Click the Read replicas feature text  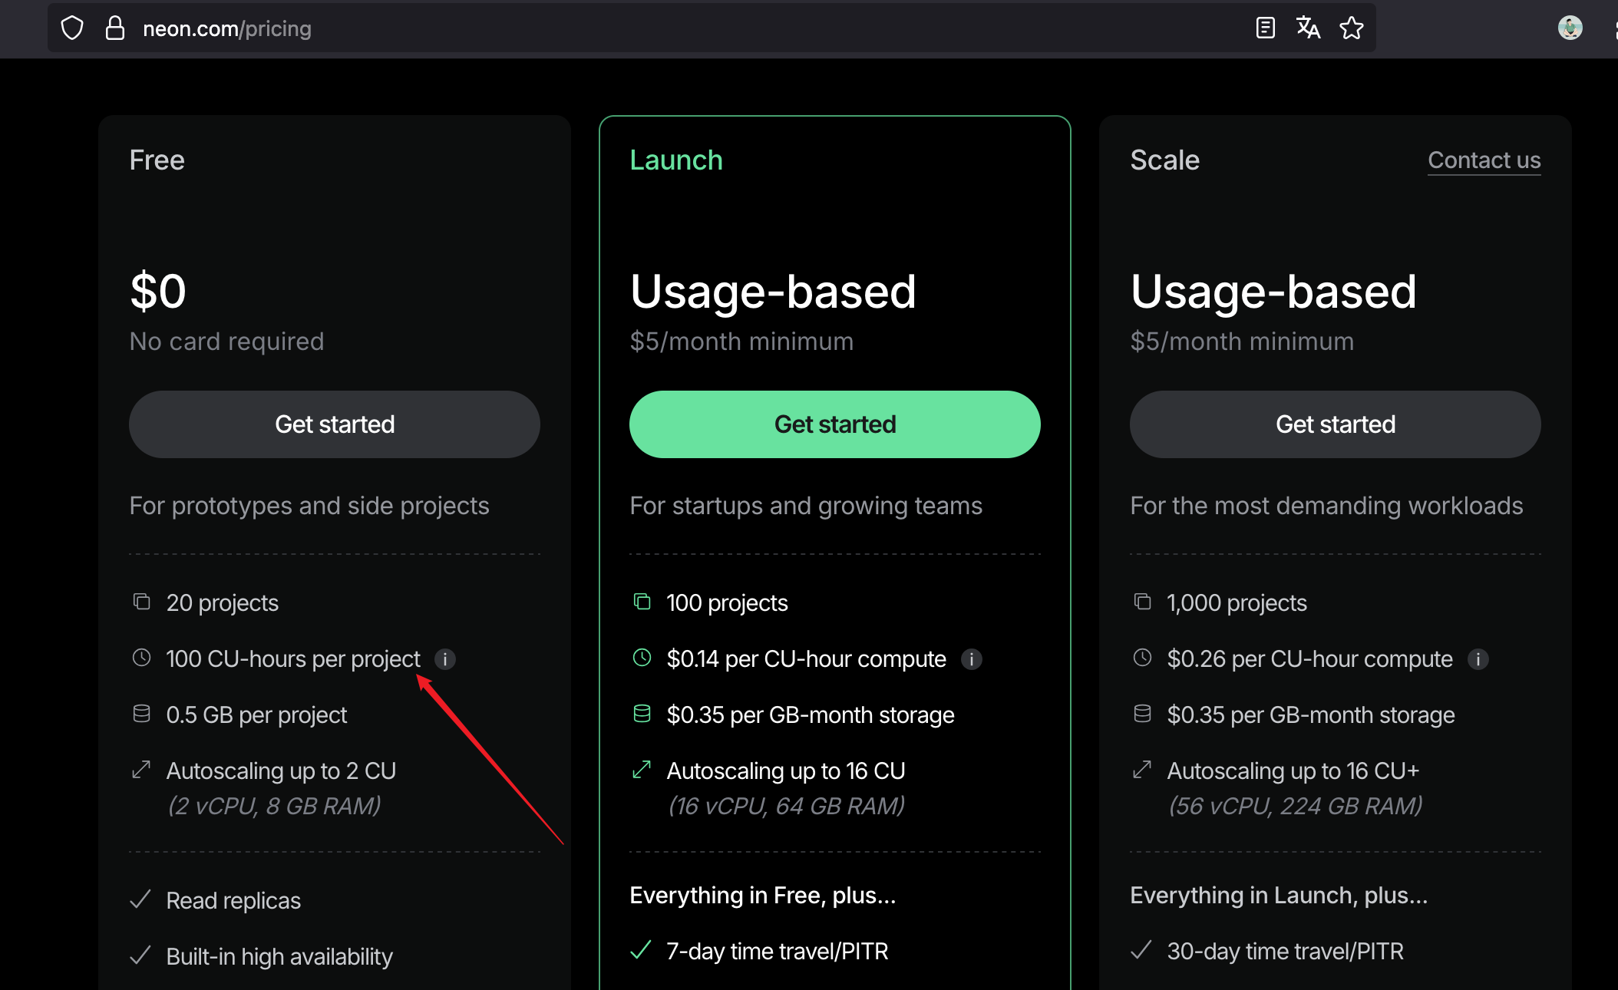(x=233, y=901)
